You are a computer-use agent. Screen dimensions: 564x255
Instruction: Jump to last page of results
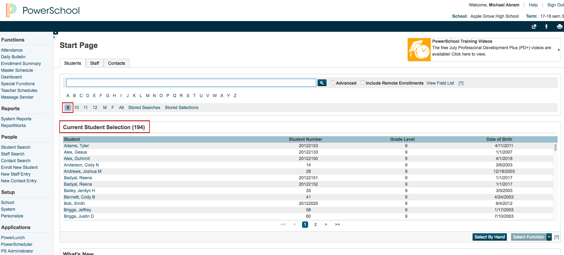tap(337, 224)
